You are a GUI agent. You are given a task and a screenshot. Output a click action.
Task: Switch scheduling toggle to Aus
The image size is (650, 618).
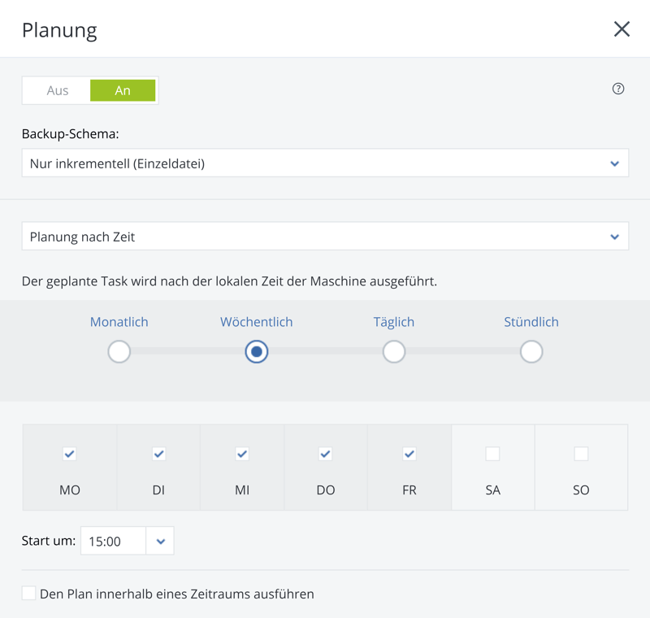click(57, 90)
